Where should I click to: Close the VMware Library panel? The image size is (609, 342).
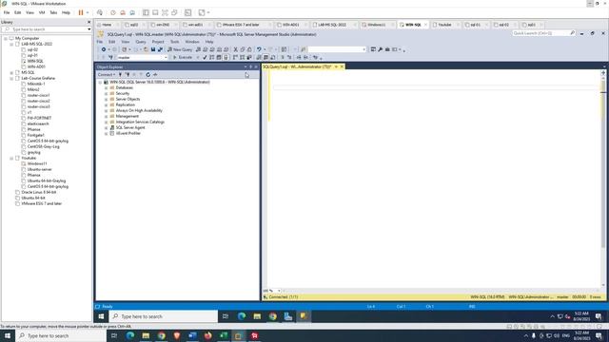[x=88, y=22]
